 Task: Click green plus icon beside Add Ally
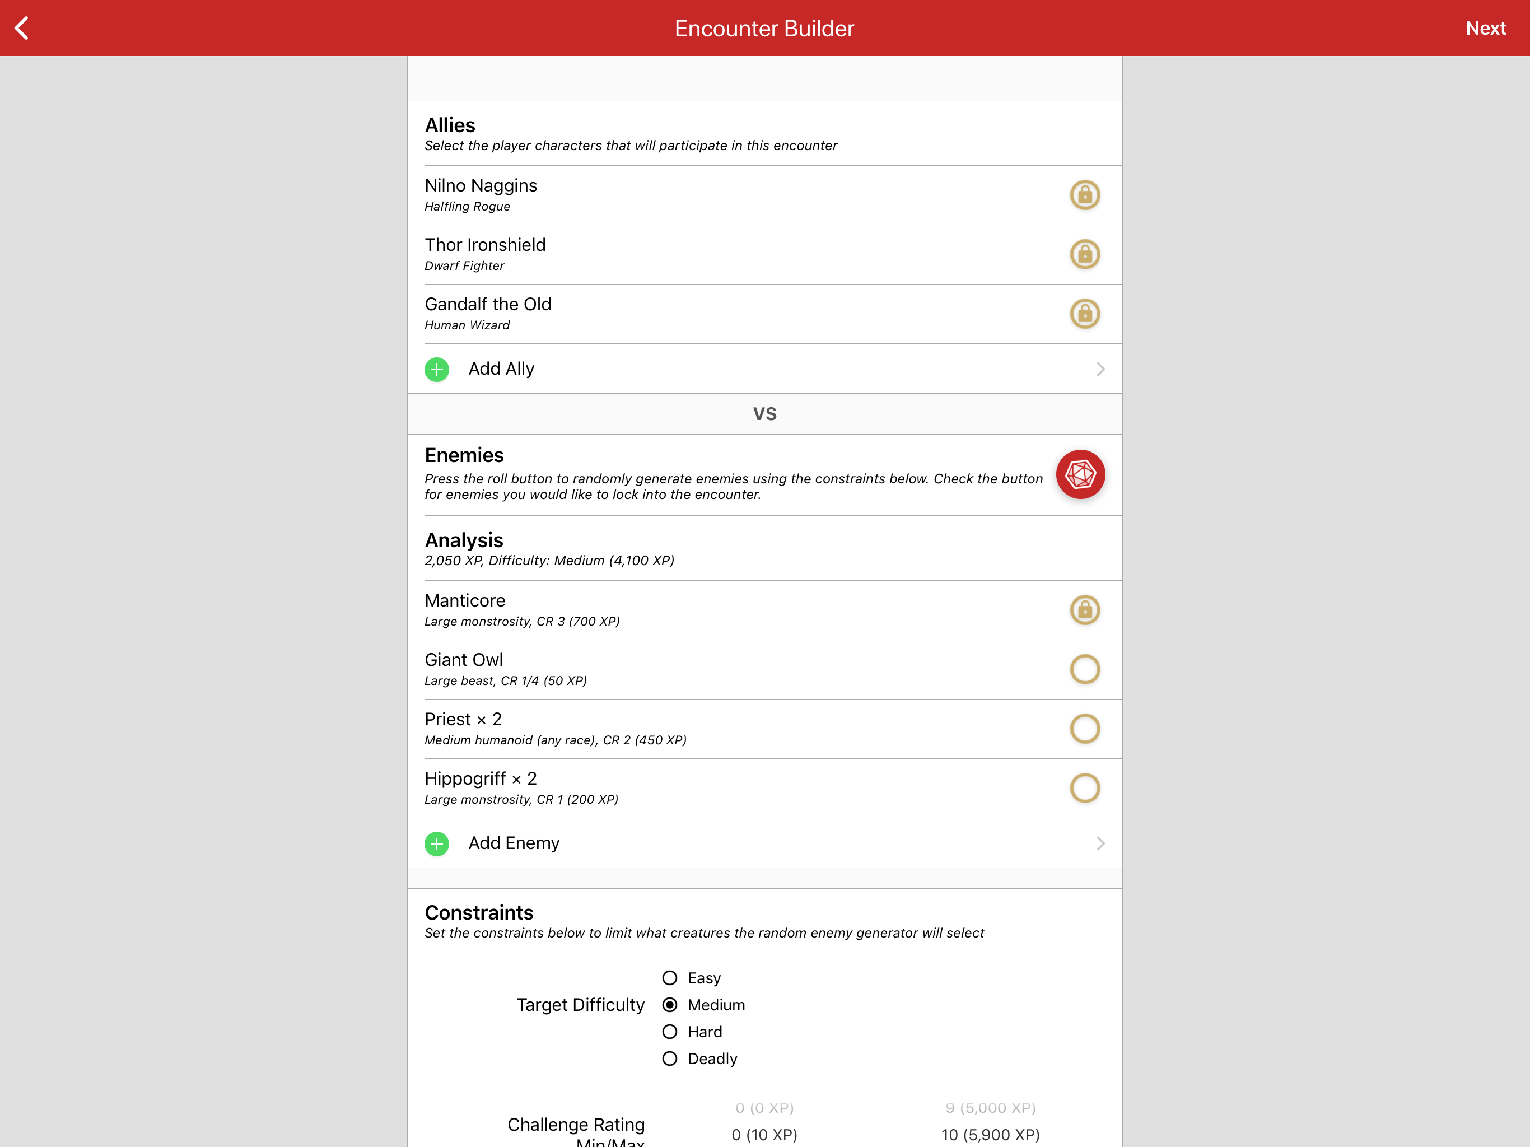pyautogui.click(x=436, y=370)
